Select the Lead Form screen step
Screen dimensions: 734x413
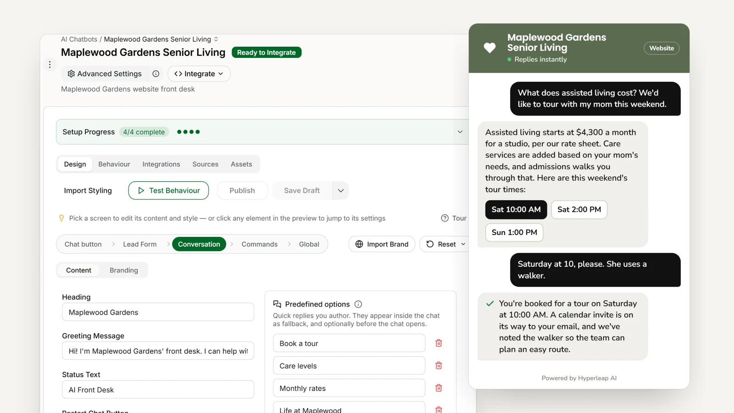(x=140, y=245)
